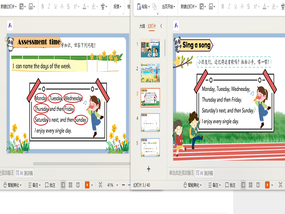Click the add new slide plus icon
Viewport: 285px width, 214px height.
coord(148,168)
